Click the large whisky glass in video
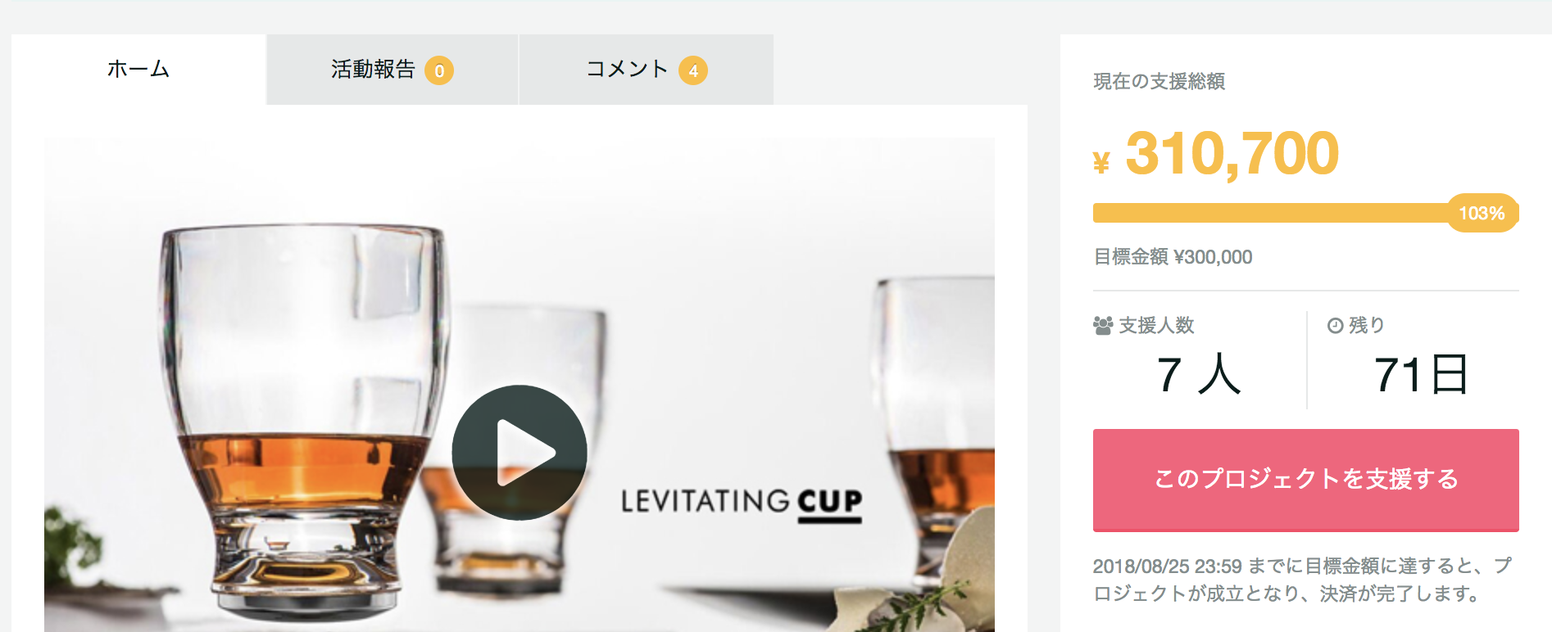1552x632 pixels. (302, 419)
